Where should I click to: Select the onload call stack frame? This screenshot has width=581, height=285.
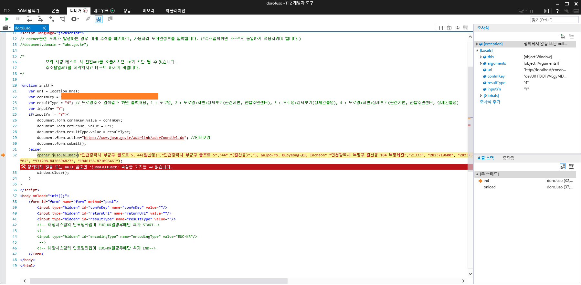(525, 187)
